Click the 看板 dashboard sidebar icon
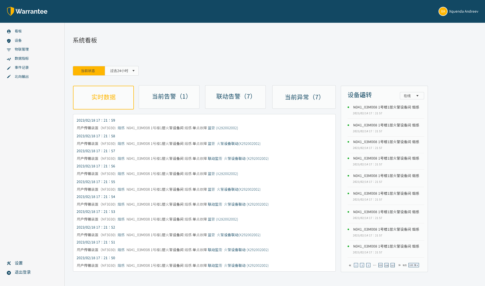 (x=9, y=31)
